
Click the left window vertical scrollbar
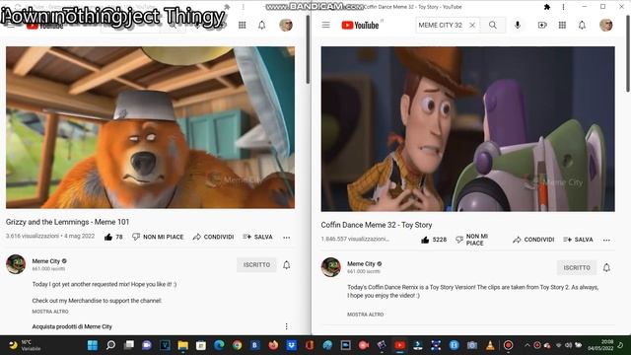pos(308,50)
